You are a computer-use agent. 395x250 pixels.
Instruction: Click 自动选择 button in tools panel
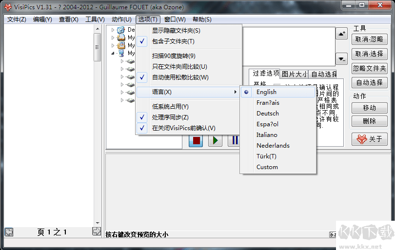click(369, 82)
